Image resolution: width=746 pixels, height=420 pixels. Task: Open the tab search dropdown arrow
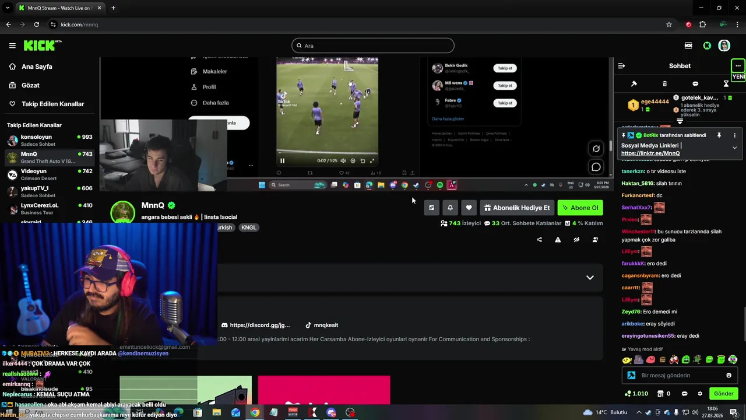(x=8, y=8)
